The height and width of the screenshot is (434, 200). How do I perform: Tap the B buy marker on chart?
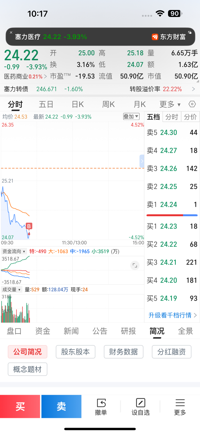pyautogui.click(x=29, y=226)
